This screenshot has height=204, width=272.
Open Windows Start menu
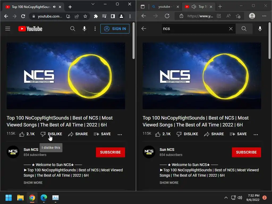pos(8,198)
